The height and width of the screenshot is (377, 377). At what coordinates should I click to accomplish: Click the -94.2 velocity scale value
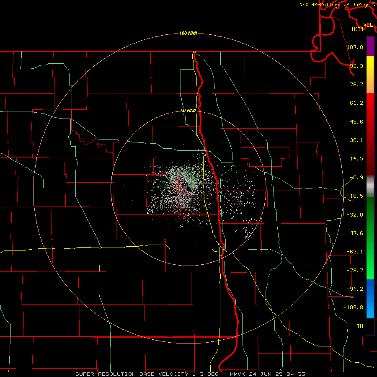pyautogui.click(x=355, y=289)
